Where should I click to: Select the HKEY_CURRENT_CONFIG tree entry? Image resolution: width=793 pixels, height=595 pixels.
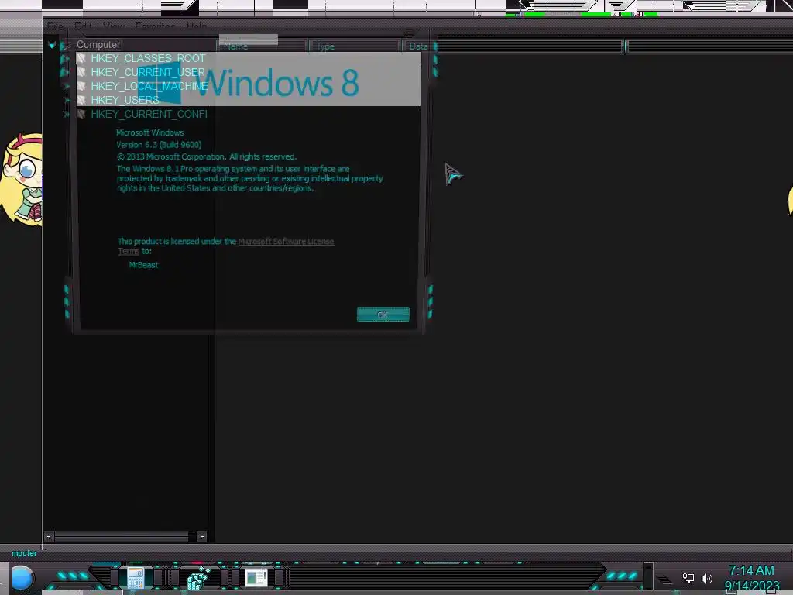pos(149,114)
